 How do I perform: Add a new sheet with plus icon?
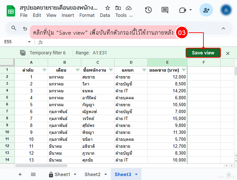pos(20,174)
